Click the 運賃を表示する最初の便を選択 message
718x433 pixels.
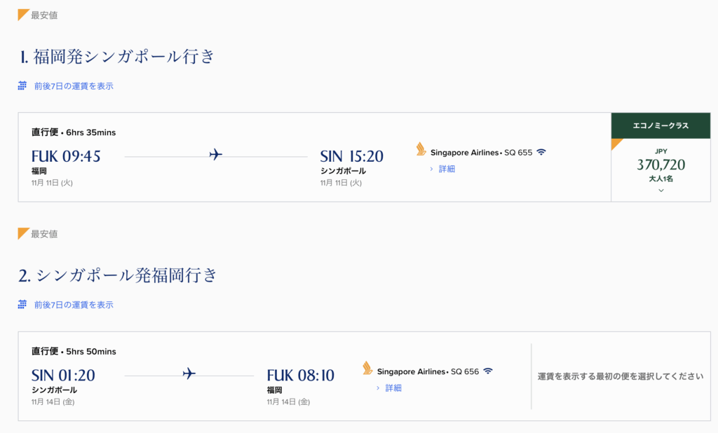click(x=620, y=376)
